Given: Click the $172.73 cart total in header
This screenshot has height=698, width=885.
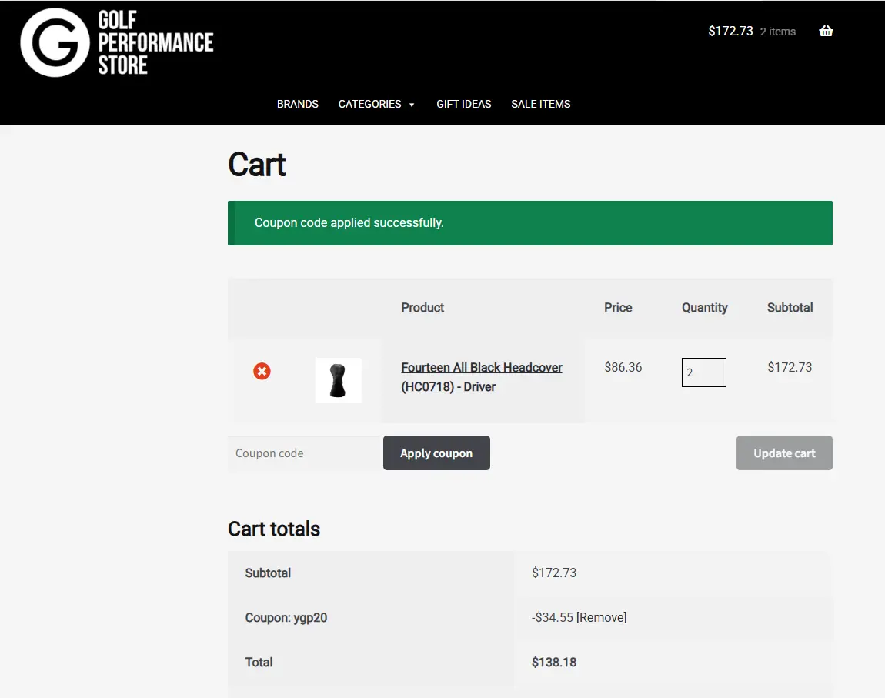Looking at the screenshot, I should pos(730,32).
